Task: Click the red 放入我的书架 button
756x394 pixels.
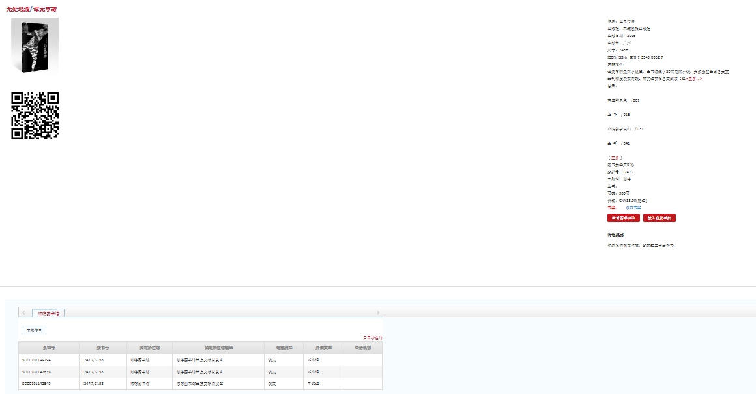Action: [659, 218]
